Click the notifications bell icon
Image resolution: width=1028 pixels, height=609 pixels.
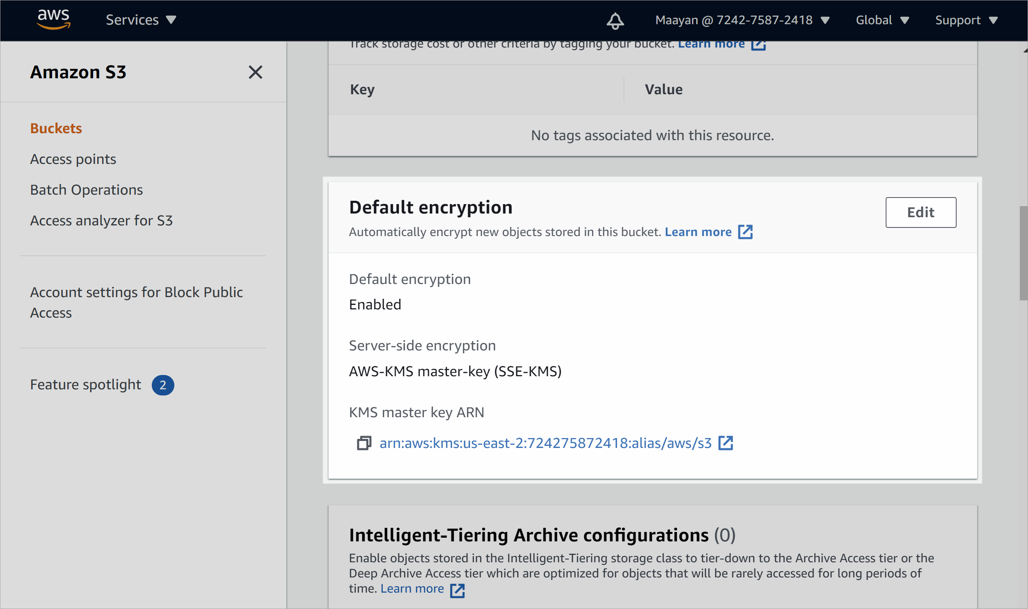(x=616, y=20)
